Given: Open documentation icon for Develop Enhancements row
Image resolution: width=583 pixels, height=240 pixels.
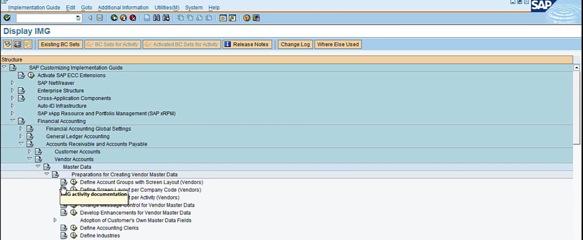Looking at the screenshot, I should 64,213.
